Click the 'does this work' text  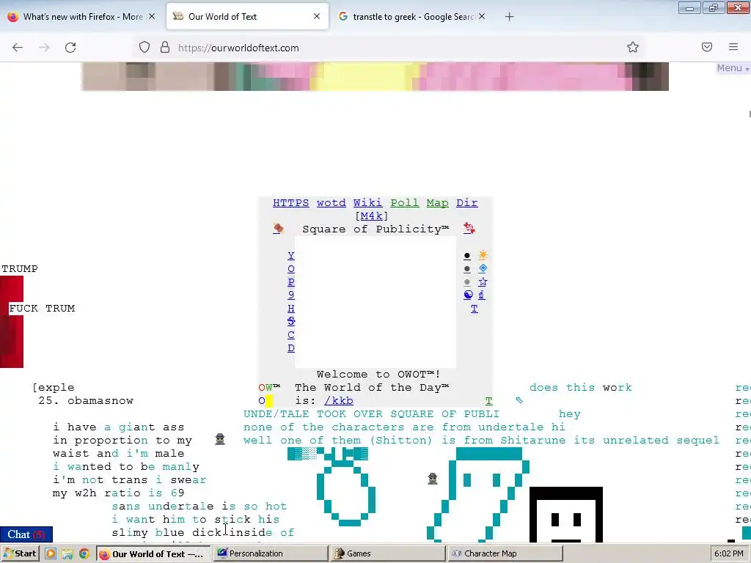[x=581, y=387]
